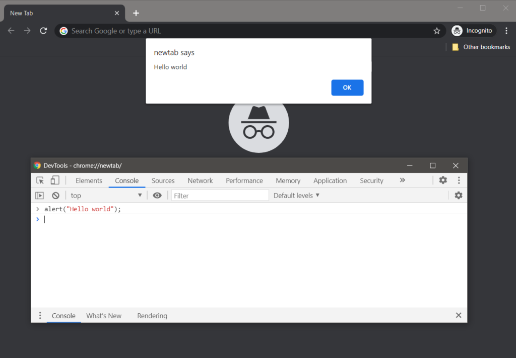Open Other bookmarks
Screen dimensions: 516x358
(x=481, y=47)
